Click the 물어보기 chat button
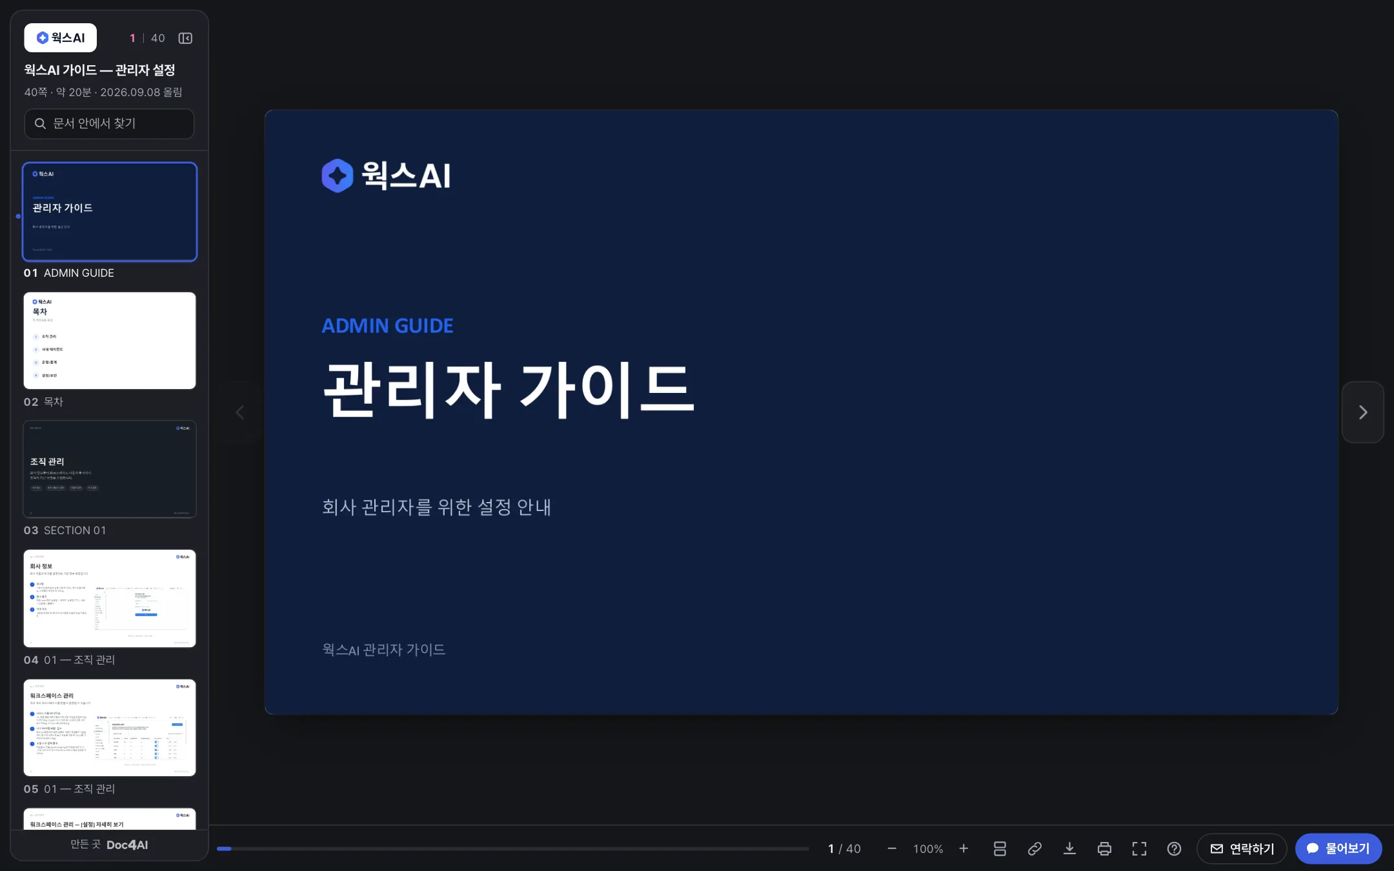 pos(1338,848)
